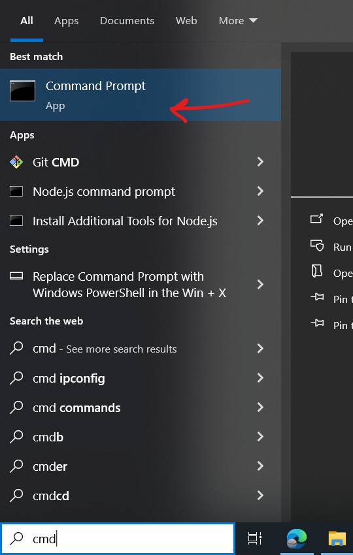Expand the Git CMD result chevron

tap(260, 162)
